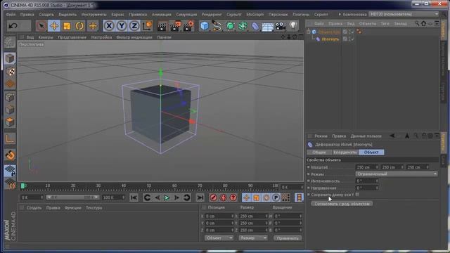Screen dimensions: 450x253
Task: Toggle the Parameter keyframe P button
Action: (x=276, y=197)
